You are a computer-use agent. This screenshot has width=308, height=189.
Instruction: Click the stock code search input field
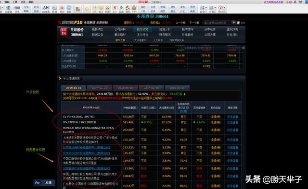(x=217, y=23)
